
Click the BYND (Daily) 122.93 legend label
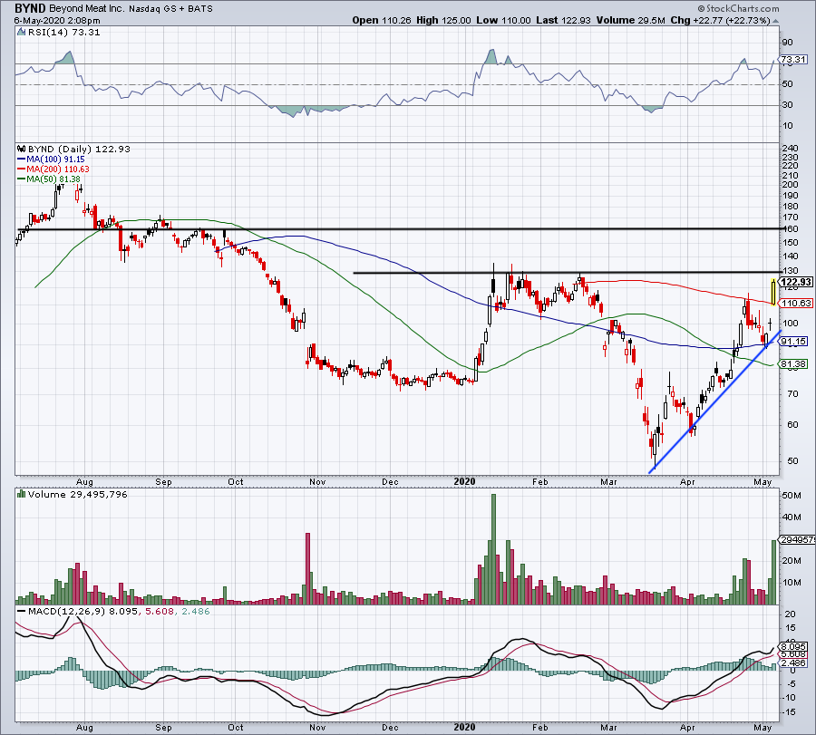click(79, 150)
